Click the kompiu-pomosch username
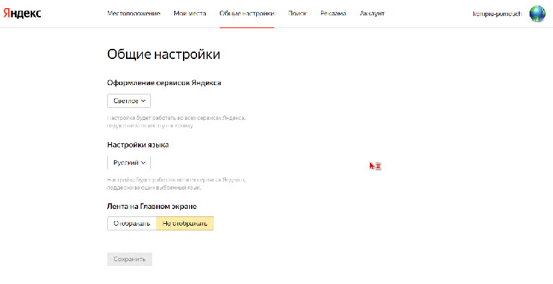 497,14
